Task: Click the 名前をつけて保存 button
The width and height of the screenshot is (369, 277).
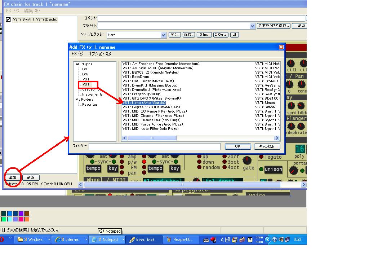Action: coord(274,26)
